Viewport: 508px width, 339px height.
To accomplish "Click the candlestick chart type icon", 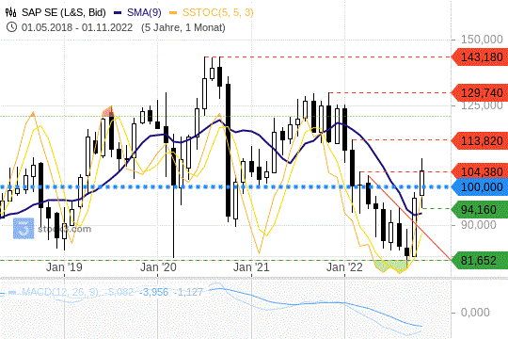I will click(11, 12).
